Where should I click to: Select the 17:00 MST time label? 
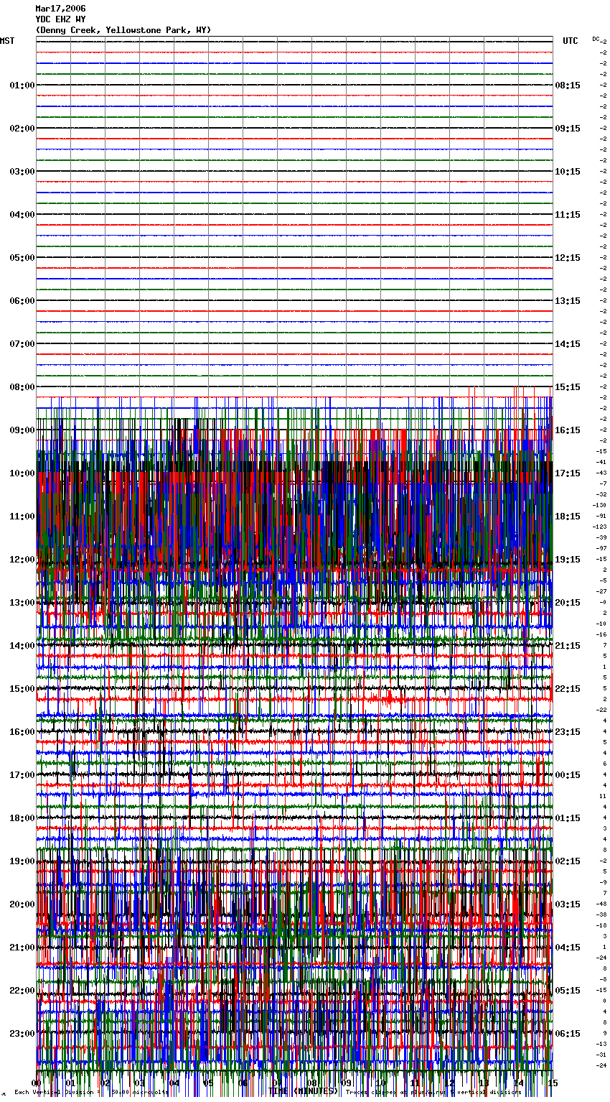point(22,775)
